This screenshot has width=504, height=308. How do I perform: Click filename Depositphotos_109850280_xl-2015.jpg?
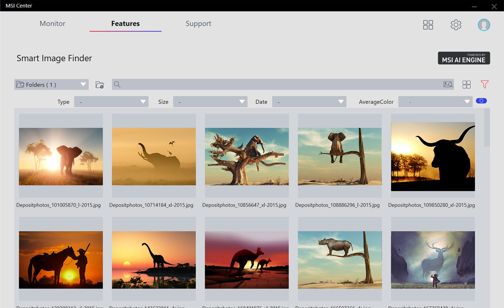(x=431, y=205)
